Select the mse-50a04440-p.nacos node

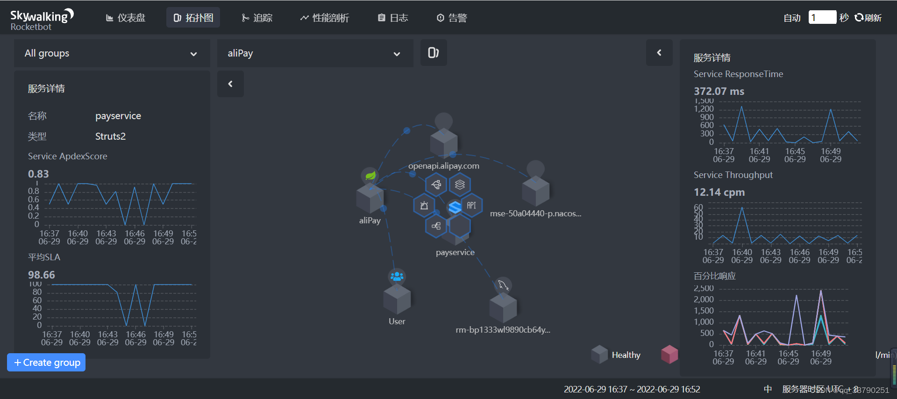point(535,191)
